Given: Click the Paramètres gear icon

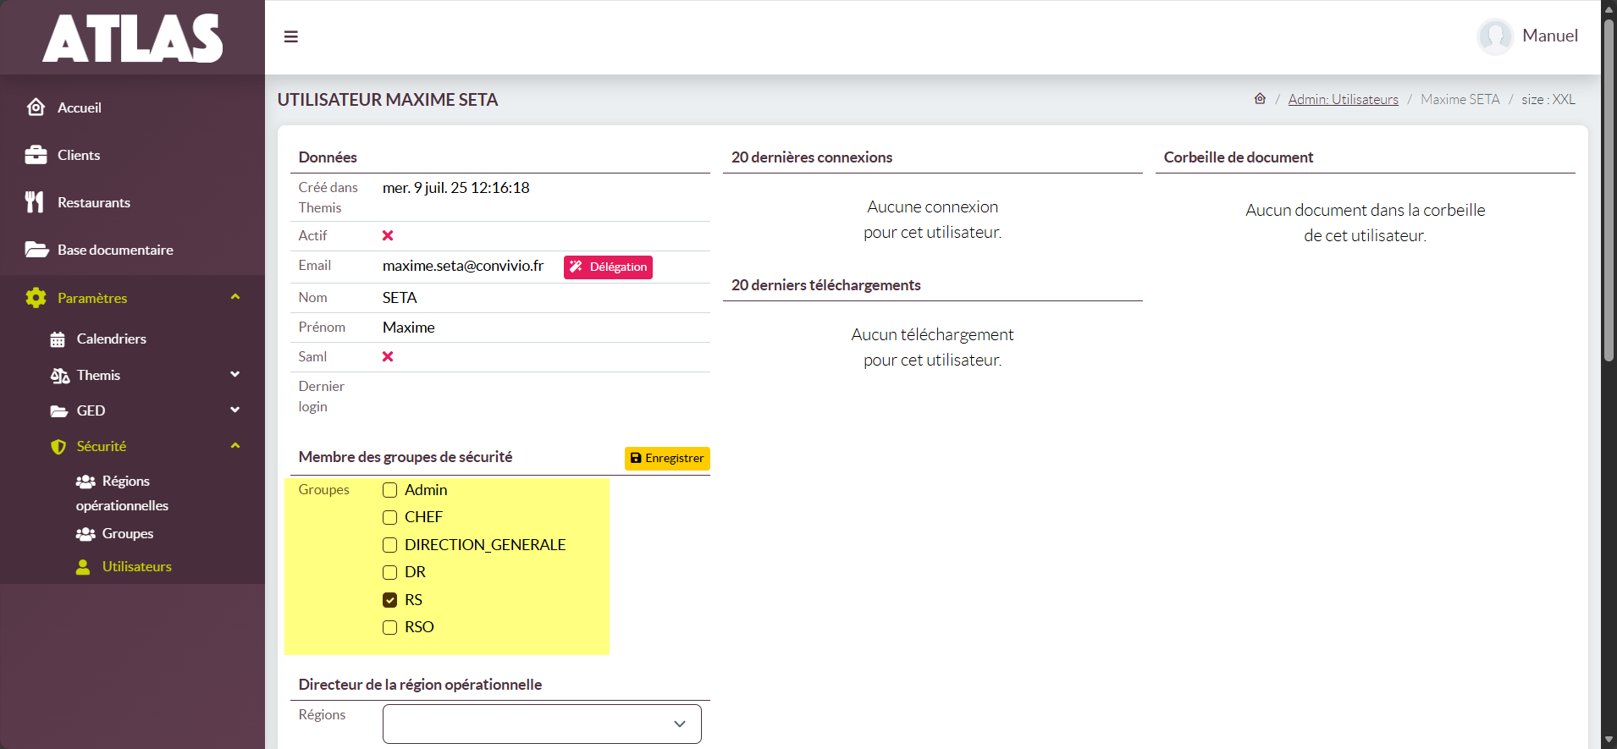Looking at the screenshot, I should point(36,298).
